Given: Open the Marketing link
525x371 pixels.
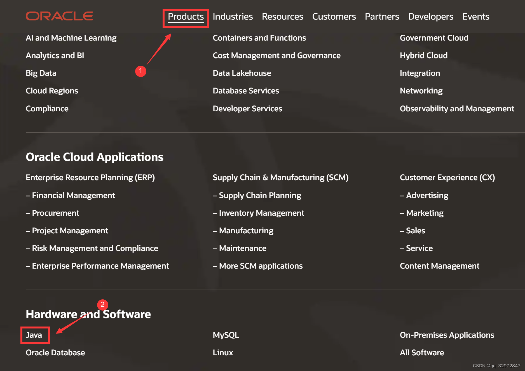Looking at the screenshot, I should point(422,213).
